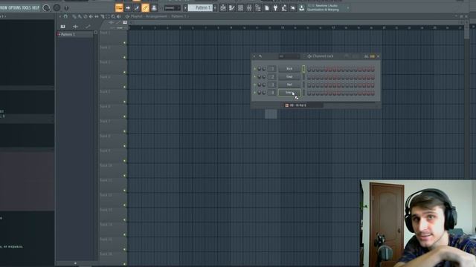This screenshot has height=267, width=476.
Task: Open Snare channel mixer track selector
Action: point(272,93)
